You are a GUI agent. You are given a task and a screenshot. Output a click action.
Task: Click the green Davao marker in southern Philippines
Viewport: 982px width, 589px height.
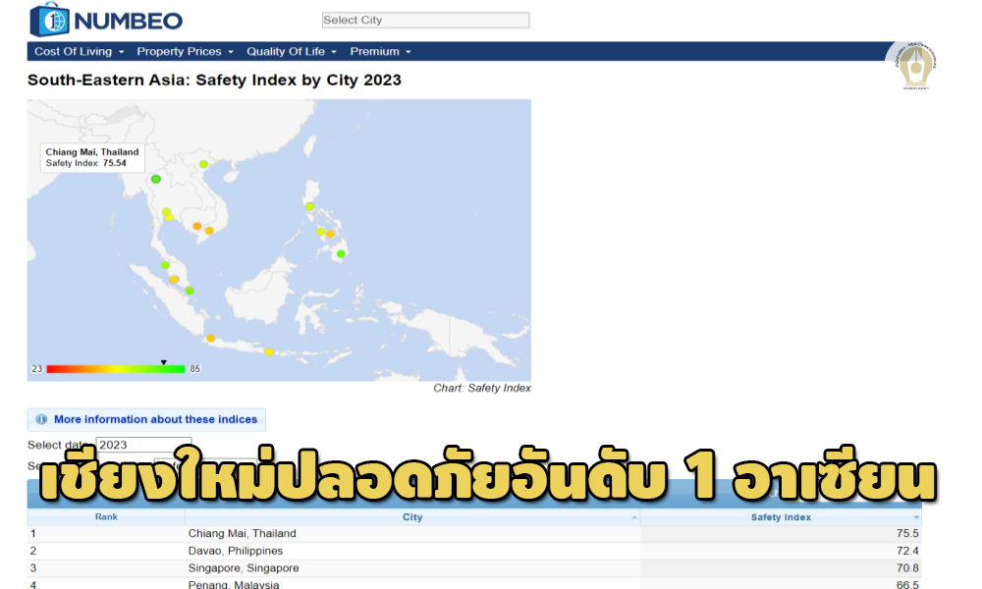pyautogui.click(x=341, y=253)
